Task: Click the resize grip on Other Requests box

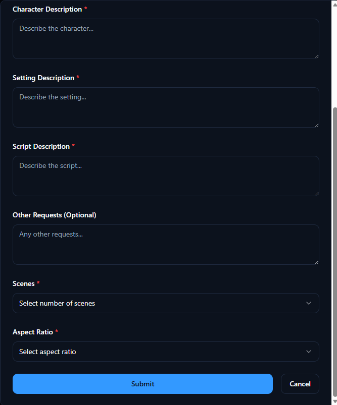Action: pyautogui.click(x=317, y=263)
